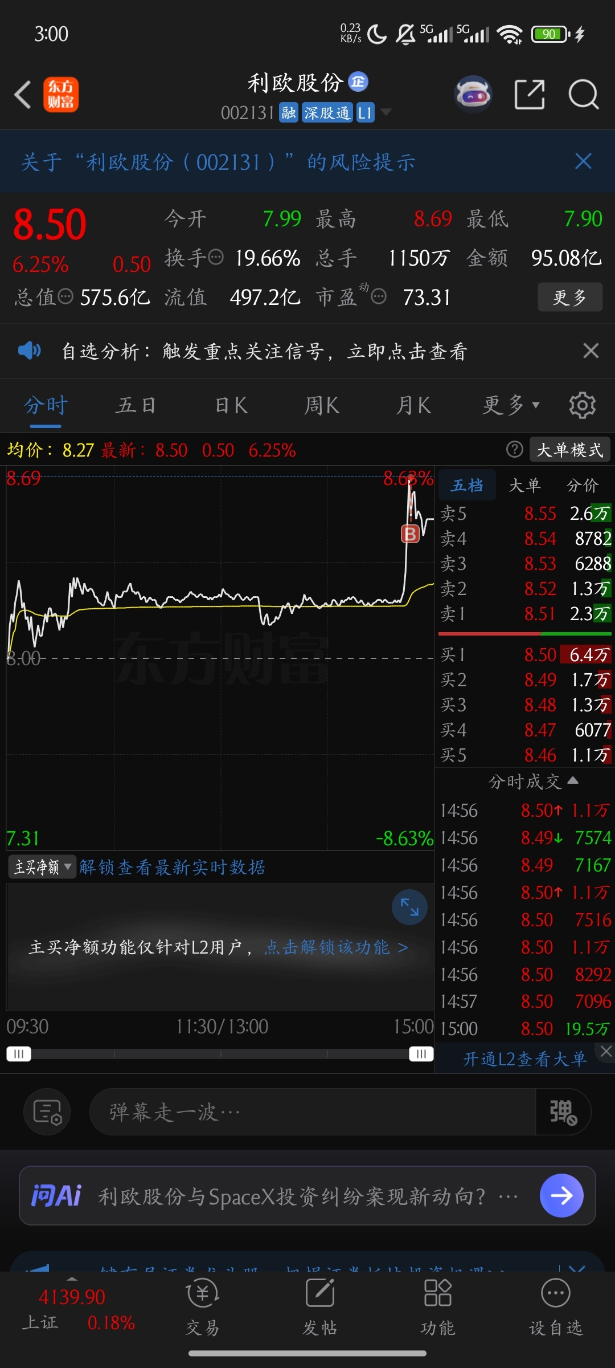Submit the AI question arrow button
This screenshot has height=1368, width=615.
pyautogui.click(x=561, y=1195)
